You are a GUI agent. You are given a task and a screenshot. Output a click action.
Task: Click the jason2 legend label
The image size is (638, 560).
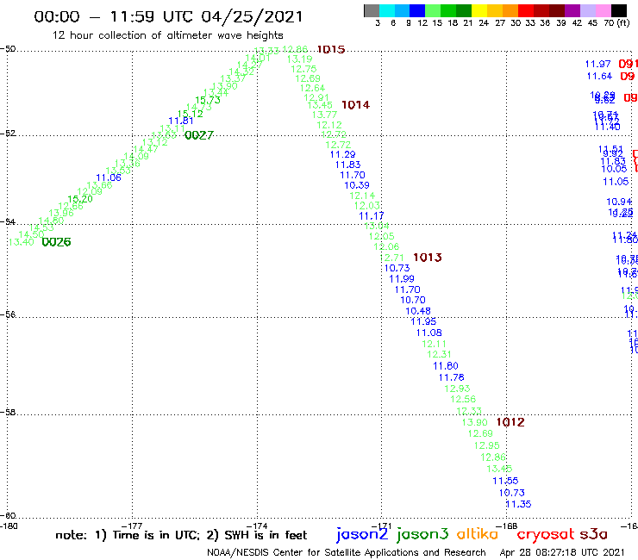point(362,534)
